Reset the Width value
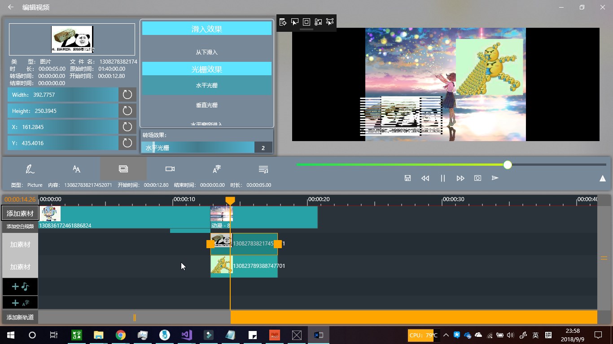The image size is (613, 344). pos(127,95)
